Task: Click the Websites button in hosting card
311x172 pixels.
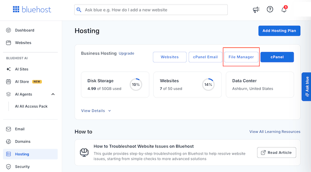Action: click(x=170, y=57)
